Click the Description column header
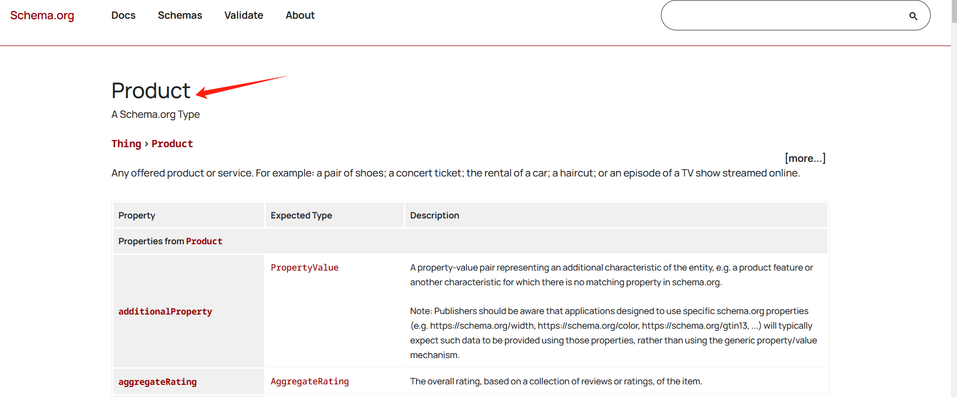 [x=434, y=215]
